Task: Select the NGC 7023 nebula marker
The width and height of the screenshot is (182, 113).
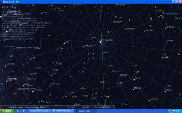Action: (x=50, y=86)
